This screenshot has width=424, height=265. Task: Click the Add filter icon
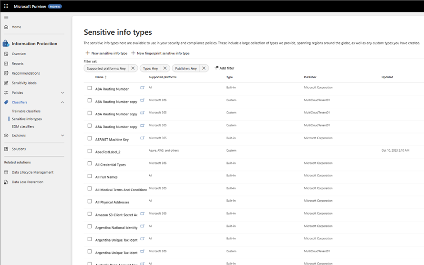click(217, 68)
